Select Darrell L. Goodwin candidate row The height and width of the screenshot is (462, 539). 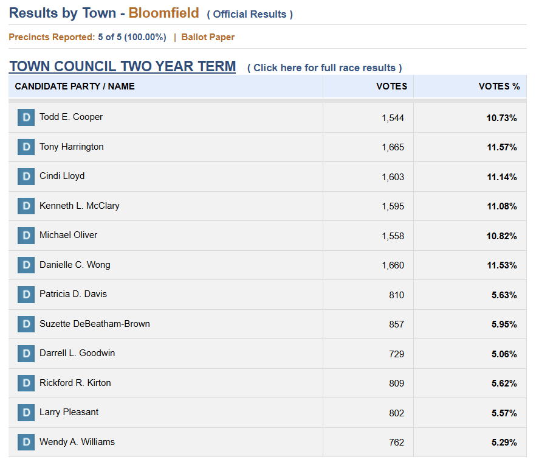[267, 354]
